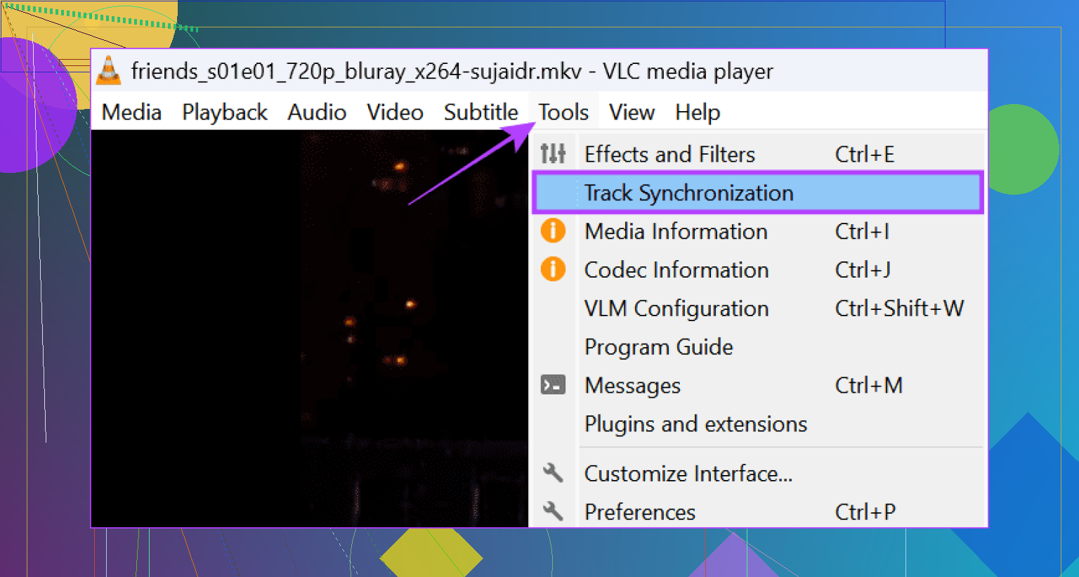This screenshot has height=577, width=1079.
Task: Open the Playback menu
Action: 224,112
